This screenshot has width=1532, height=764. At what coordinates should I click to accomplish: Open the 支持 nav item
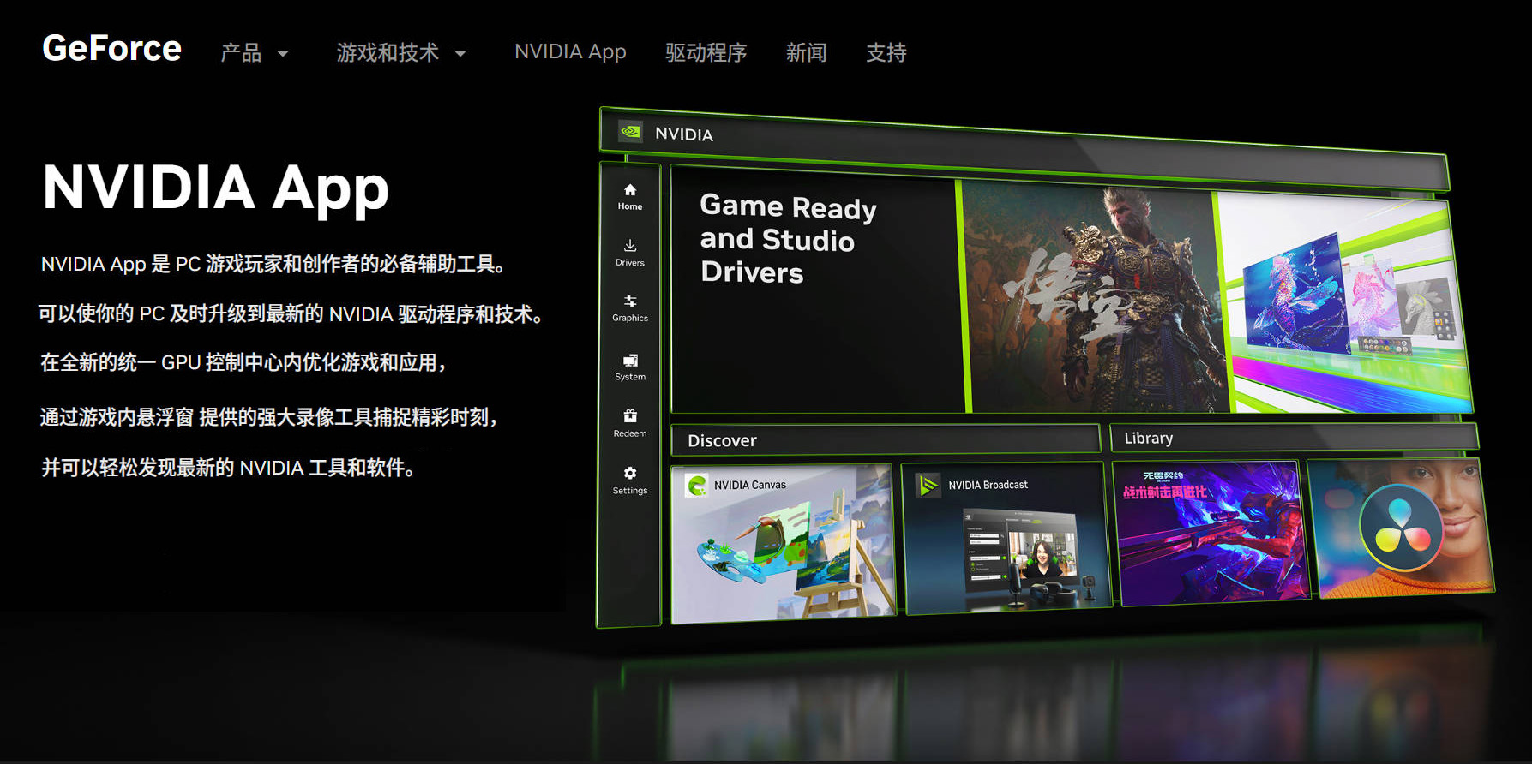point(886,53)
